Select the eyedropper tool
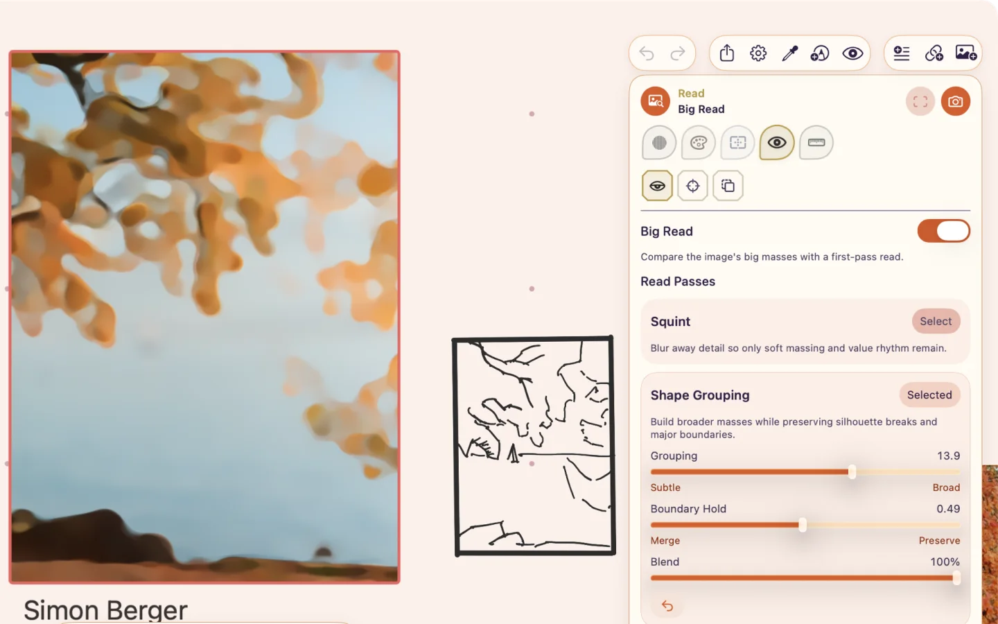Viewport: 998px width, 624px height. [790, 53]
